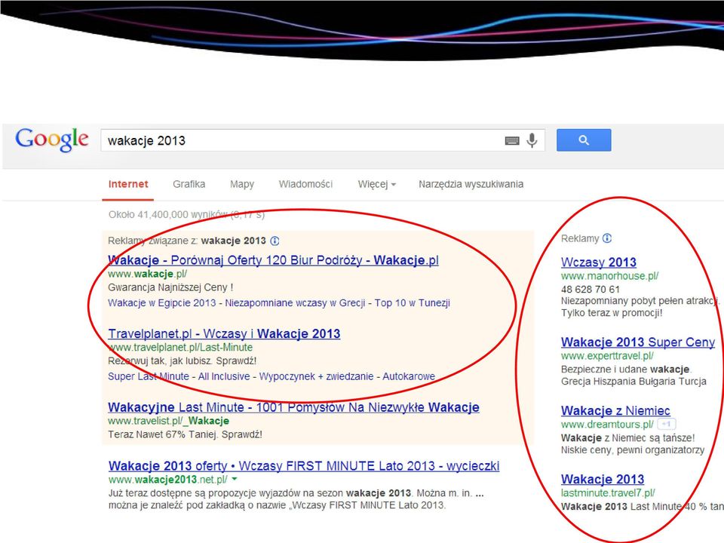Open Narzędzia wyszukiwania
The image size is (724, 543).
click(471, 184)
